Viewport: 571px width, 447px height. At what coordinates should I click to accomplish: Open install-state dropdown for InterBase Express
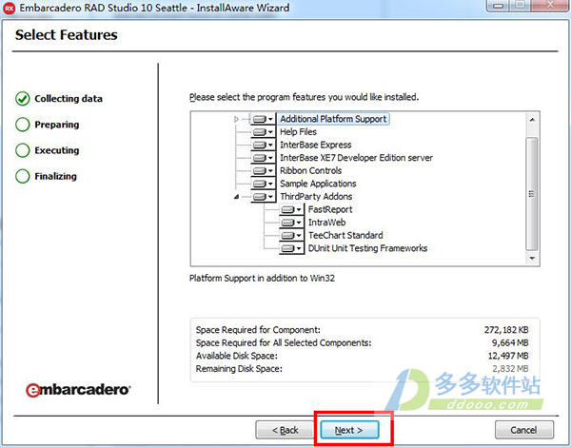(x=263, y=145)
